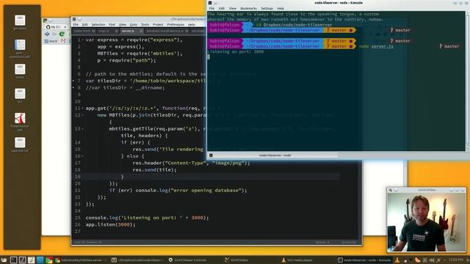Collapse code fold at line 12

[83, 115]
